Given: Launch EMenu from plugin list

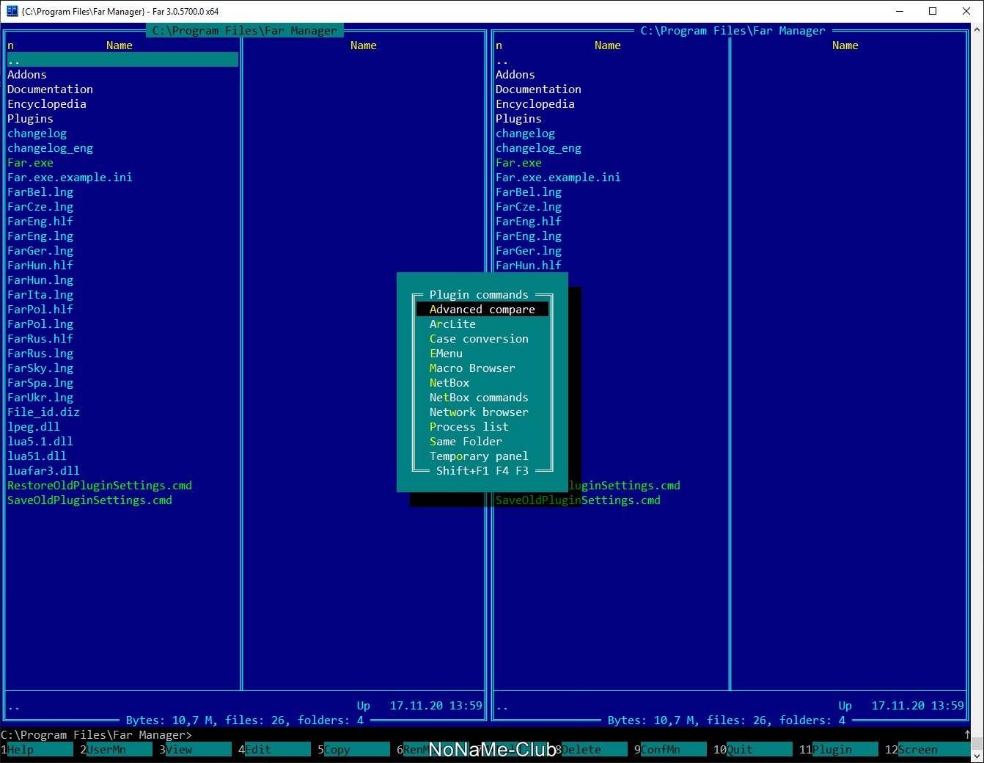Looking at the screenshot, I should pos(446,354).
